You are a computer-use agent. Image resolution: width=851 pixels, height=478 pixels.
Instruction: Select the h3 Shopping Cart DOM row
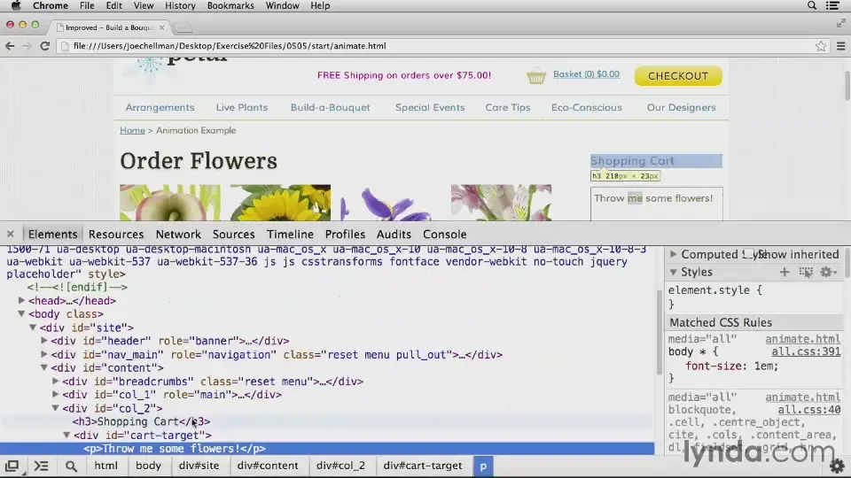tap(327, 421)
